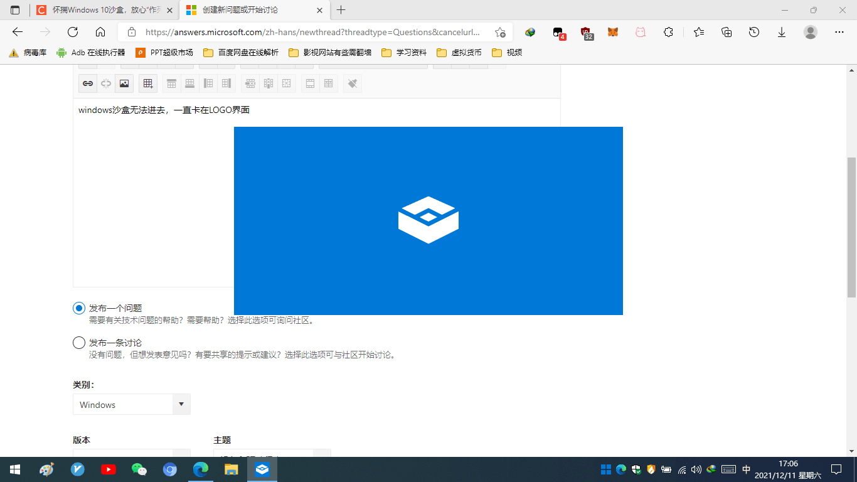Viewport: 857px width, 482px height.
Task: Open the 病毒库 bookmark
Action: (x=28, y=53)
